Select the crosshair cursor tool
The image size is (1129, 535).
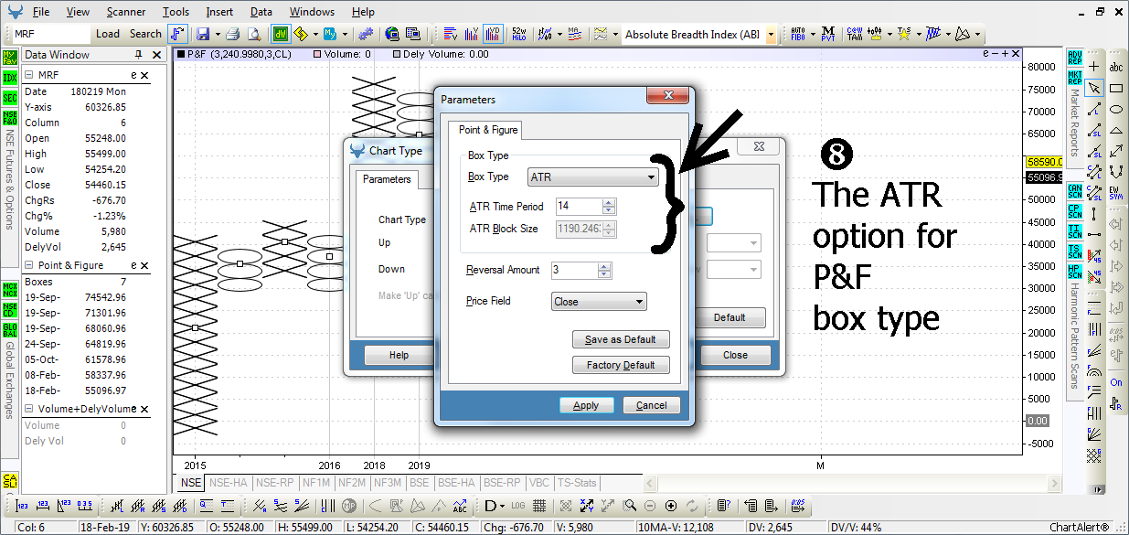(1095, 67)
